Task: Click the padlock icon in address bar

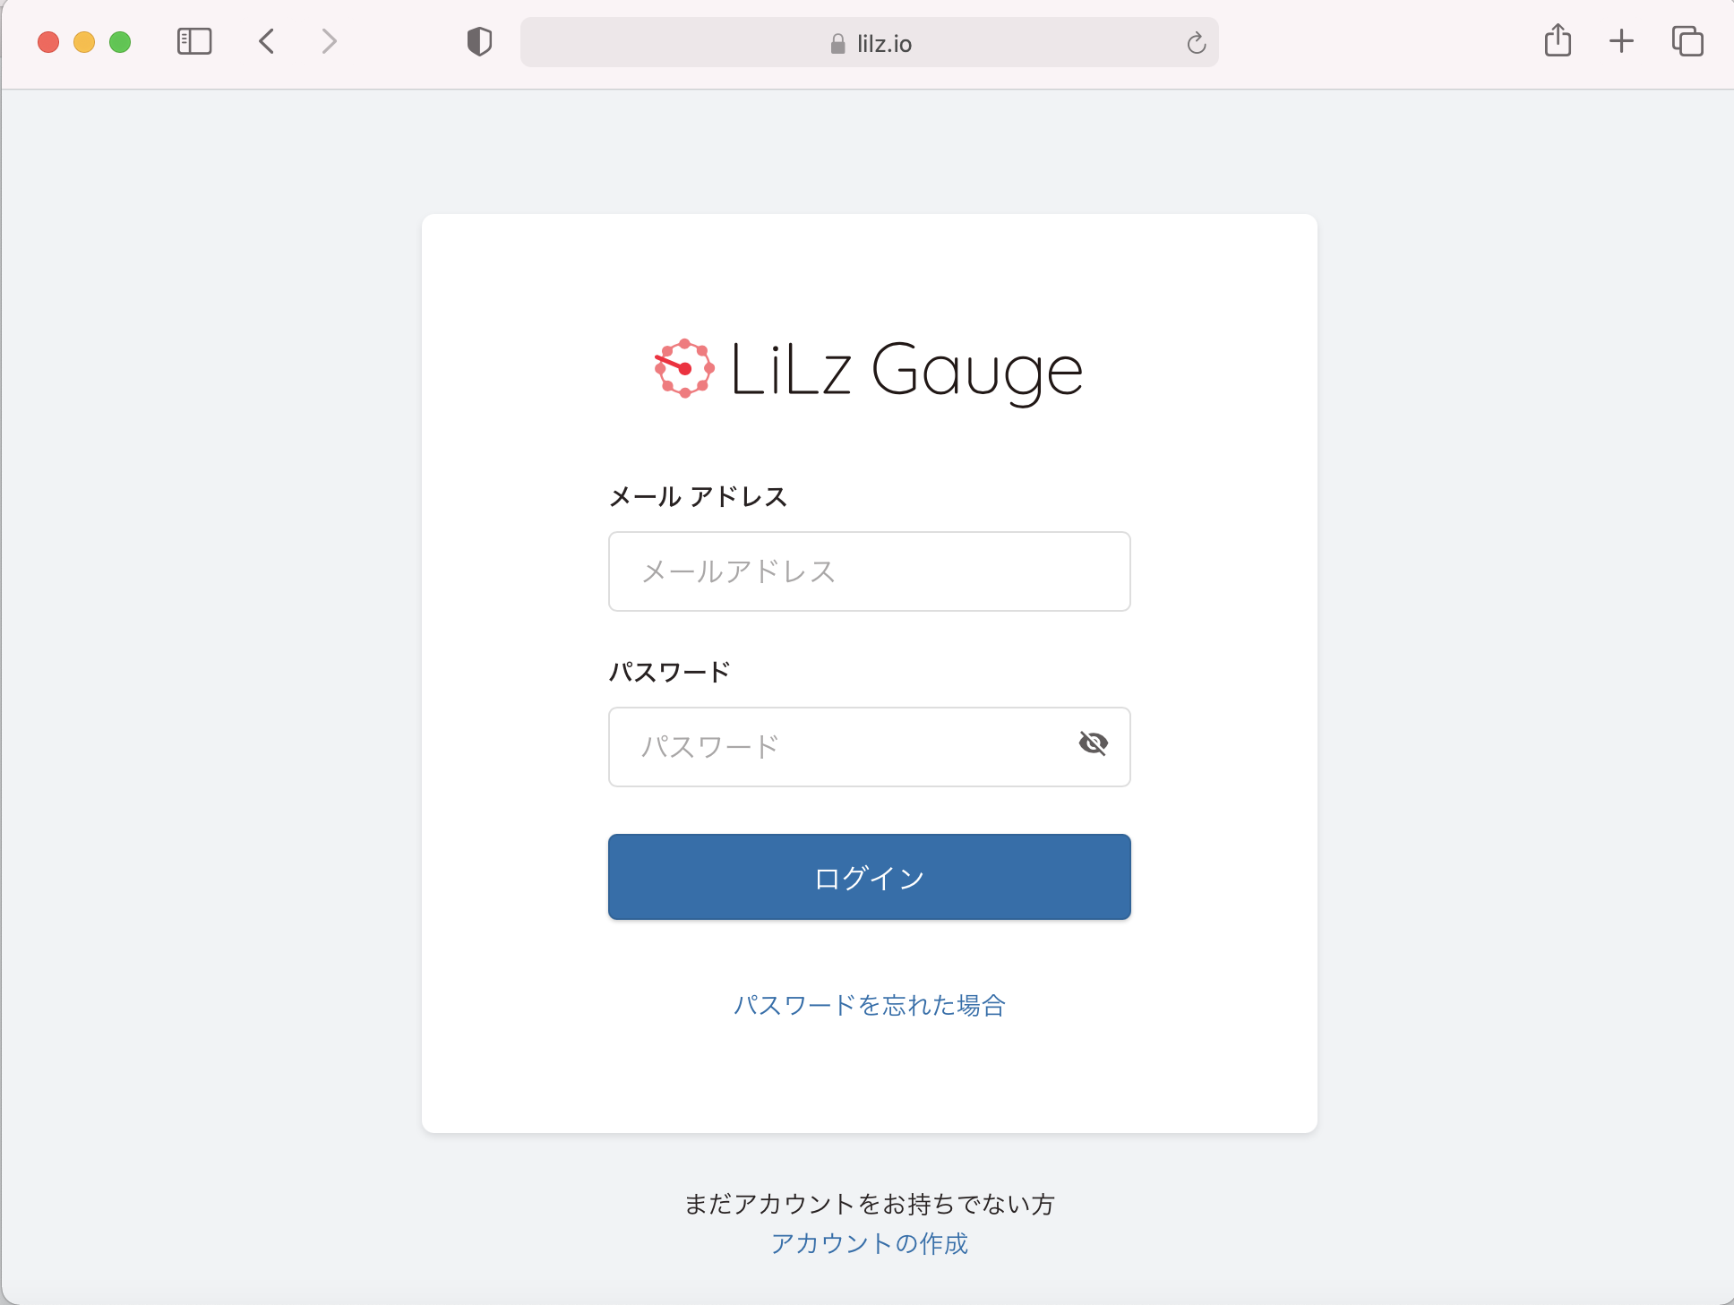Action: tap(837, 43)
